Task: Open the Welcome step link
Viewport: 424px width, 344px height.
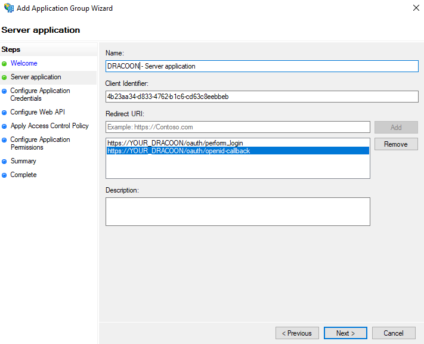Action: [x=24, y=63]
